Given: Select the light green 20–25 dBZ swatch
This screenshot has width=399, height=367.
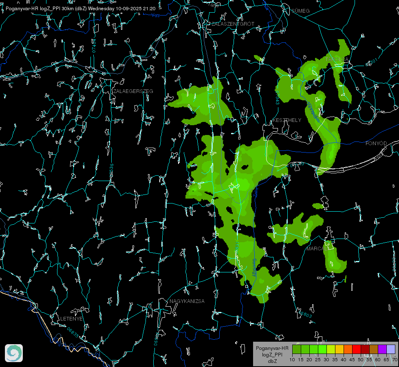Looking at the screenshot, I should [314, 349].
